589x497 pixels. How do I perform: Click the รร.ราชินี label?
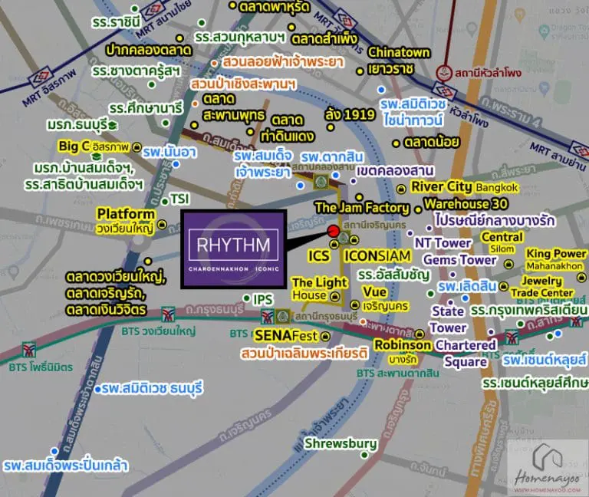(116, 22)
